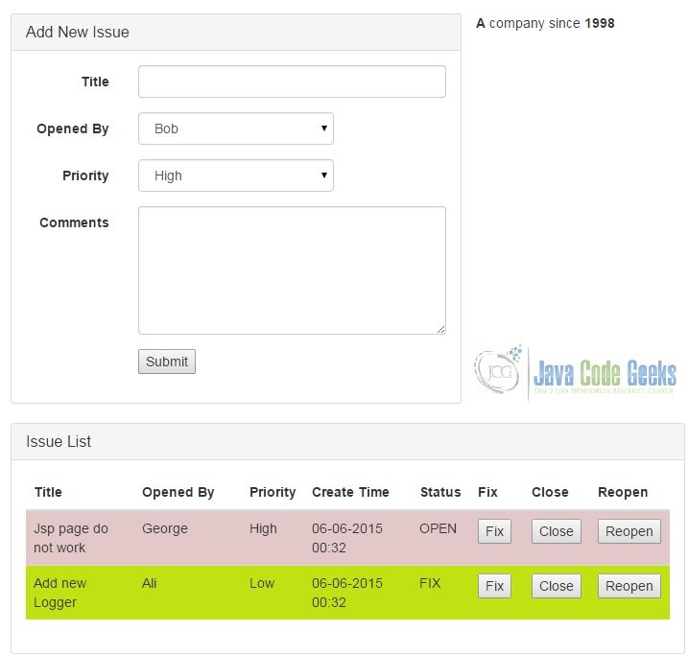Viewport: 688px width, 654px height.
Task: Click Fix button for Jsp page issue
Action: pyautogui.click(x=494, y=531)
